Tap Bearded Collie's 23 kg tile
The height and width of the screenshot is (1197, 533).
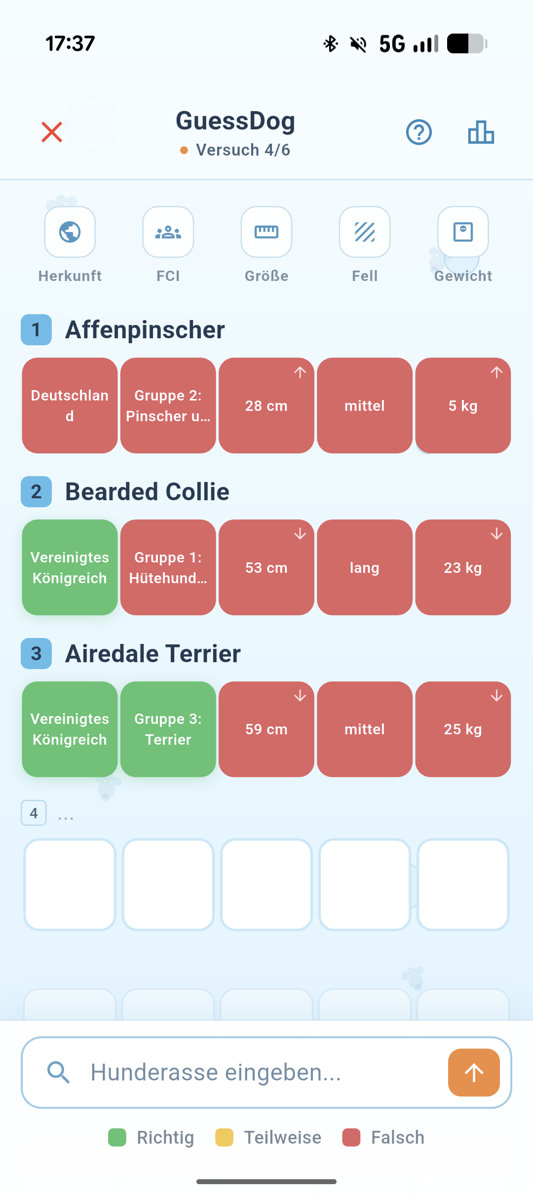pos(463,567)
